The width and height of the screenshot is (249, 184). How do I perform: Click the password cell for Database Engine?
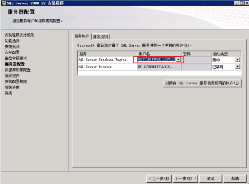(x=196, y=60)
